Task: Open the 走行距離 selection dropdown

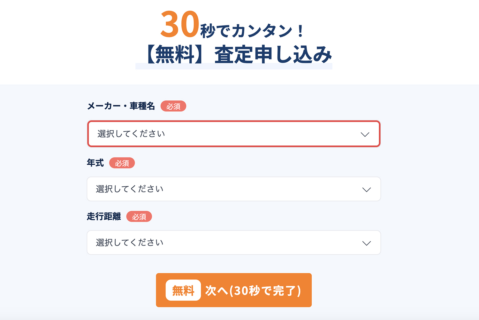Action: tap(233, 243)
